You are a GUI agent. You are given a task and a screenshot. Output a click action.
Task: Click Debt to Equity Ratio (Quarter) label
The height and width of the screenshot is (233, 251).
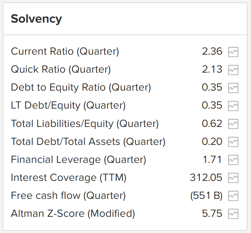click(81, 87)
